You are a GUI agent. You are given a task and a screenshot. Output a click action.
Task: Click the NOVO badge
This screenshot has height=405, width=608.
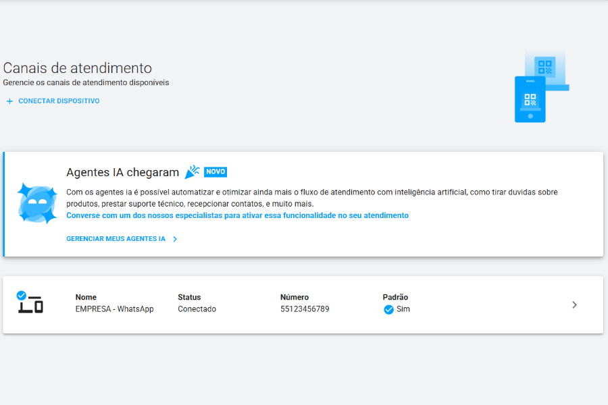[x=215, y=171]
